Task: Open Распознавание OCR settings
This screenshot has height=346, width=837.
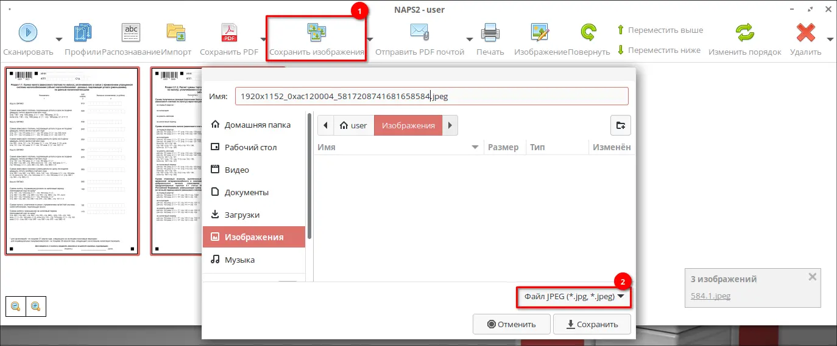Action: point(131,32)
